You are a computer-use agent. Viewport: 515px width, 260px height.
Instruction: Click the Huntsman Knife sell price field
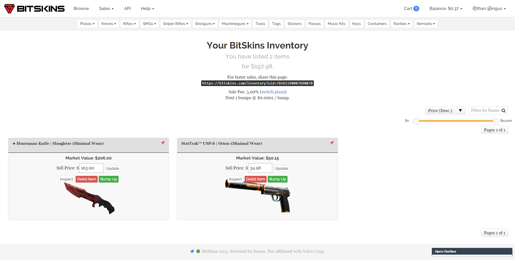(91, 168)
